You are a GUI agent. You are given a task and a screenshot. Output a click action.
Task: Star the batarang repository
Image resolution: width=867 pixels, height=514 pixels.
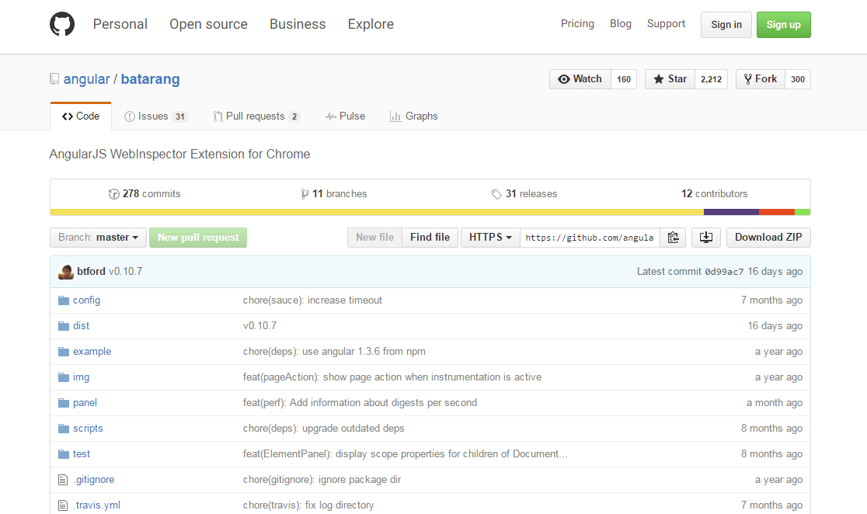coord(669,78)
